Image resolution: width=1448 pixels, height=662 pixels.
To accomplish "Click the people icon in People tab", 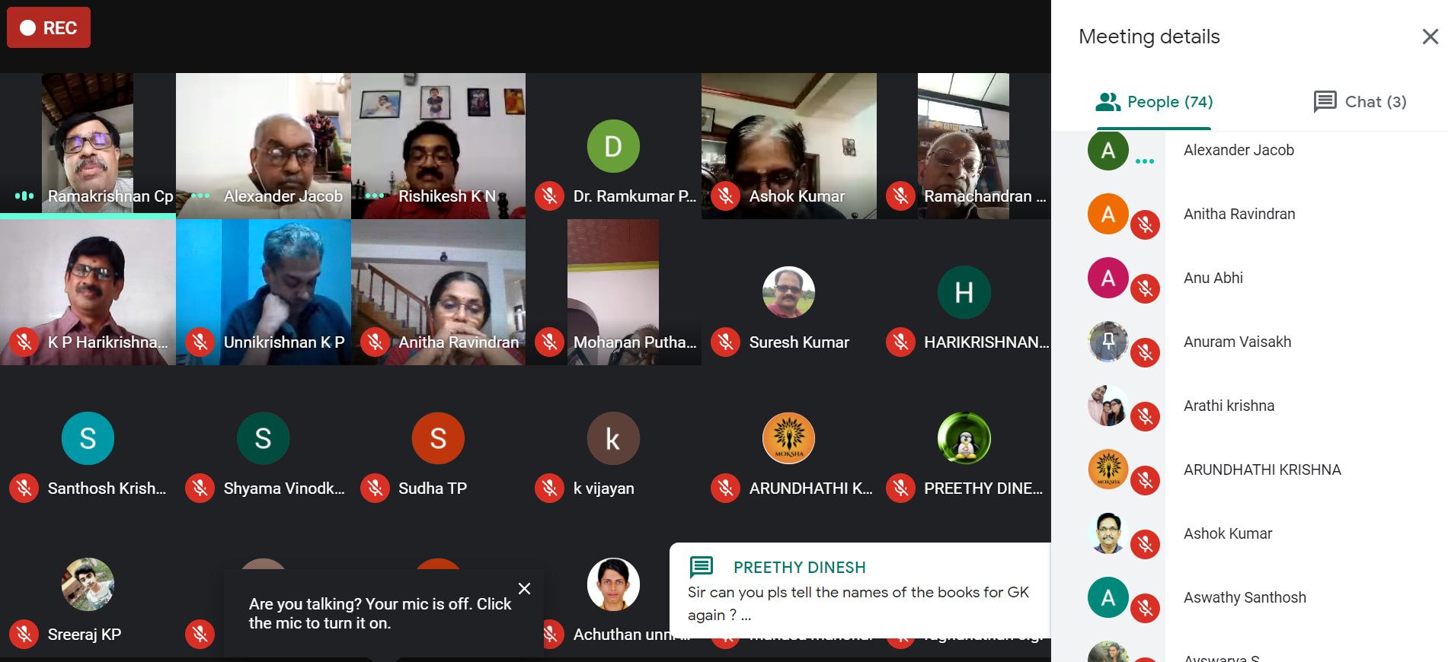I will tap(1108, 102).
